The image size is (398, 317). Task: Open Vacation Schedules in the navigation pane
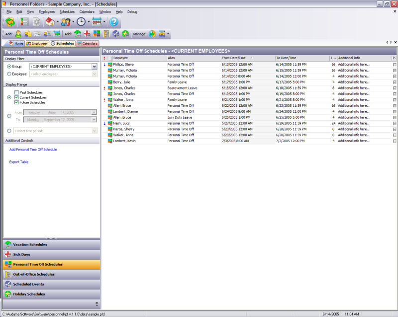[x=30, y=244]
